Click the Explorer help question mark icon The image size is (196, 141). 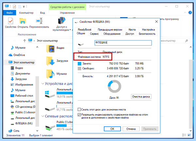pyautogui.click(x=190, y=13)
